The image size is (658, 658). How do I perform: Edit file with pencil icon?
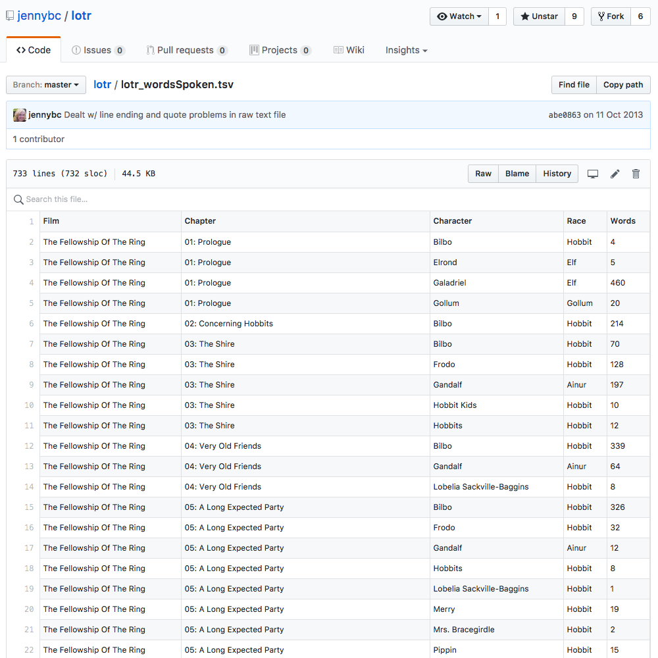point(615,174)
